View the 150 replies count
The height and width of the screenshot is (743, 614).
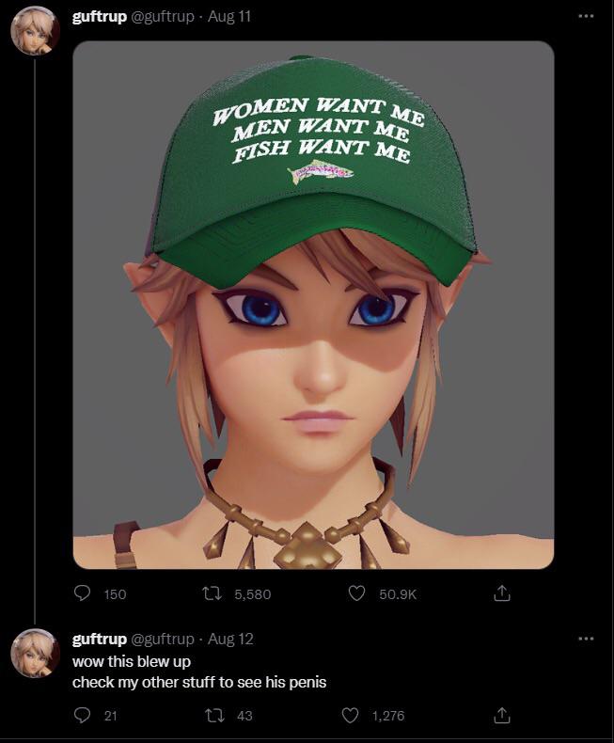click(115, 594)
